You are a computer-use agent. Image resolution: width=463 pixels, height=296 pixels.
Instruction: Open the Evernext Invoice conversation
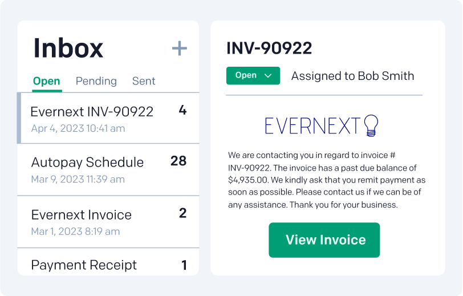[108, 222]
